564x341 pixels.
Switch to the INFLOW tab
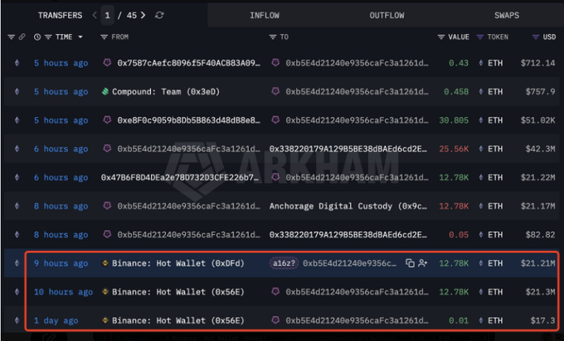pyautogui.click(x=265, y=16)
